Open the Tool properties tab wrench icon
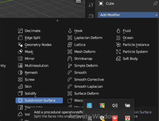This screenshot has width=159, height=121. tap(91, 5)
